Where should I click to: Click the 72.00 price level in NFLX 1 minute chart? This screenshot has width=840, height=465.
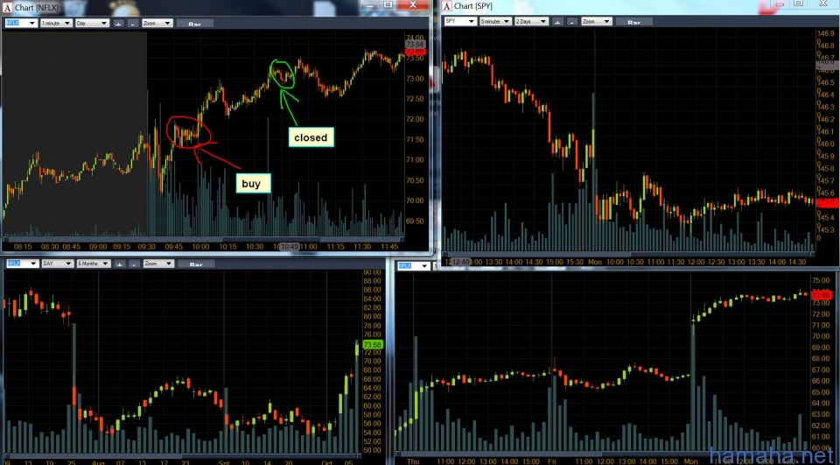(x=415, y=119)
